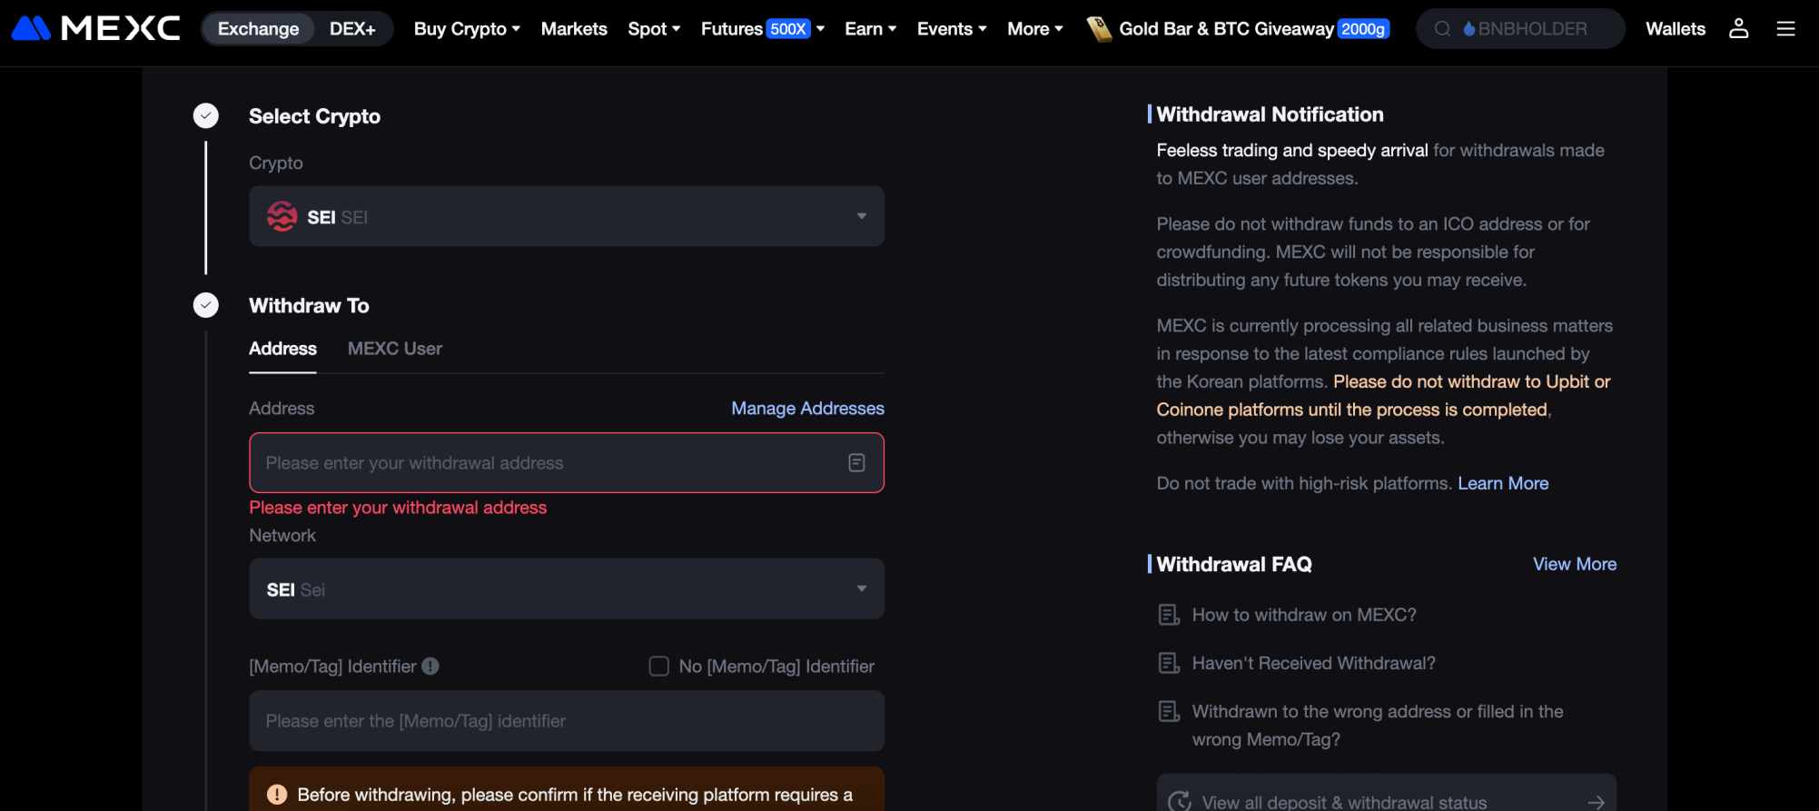Click the warning exclamation icon
The width and height of the screenshot is (1819, 811).
pos(277,795)
